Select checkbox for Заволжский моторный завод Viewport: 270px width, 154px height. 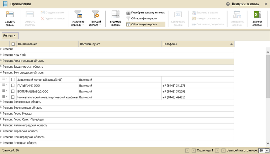tap(13, 80)
